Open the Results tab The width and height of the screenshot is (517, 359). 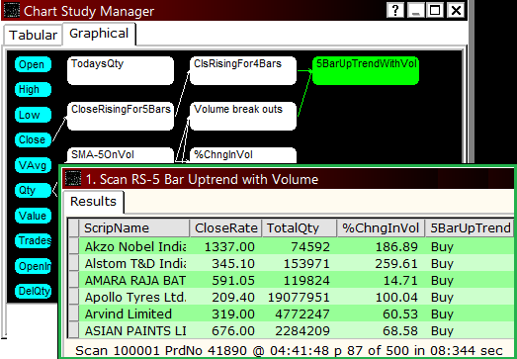tap(93, 202)
